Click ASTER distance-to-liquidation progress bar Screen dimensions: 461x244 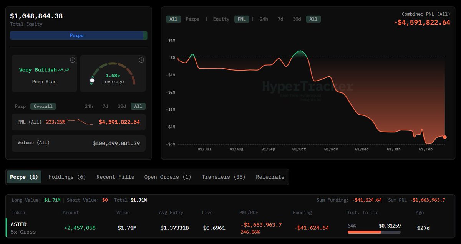click(x=374, y=232)
